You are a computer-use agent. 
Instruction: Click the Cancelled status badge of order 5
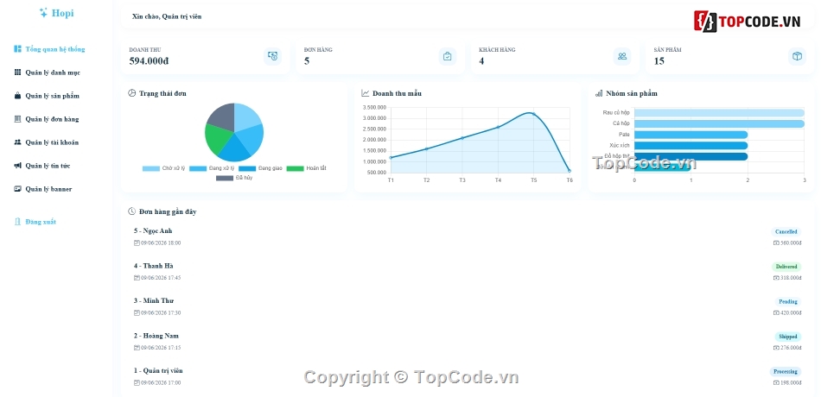click(x=786, y=231)
